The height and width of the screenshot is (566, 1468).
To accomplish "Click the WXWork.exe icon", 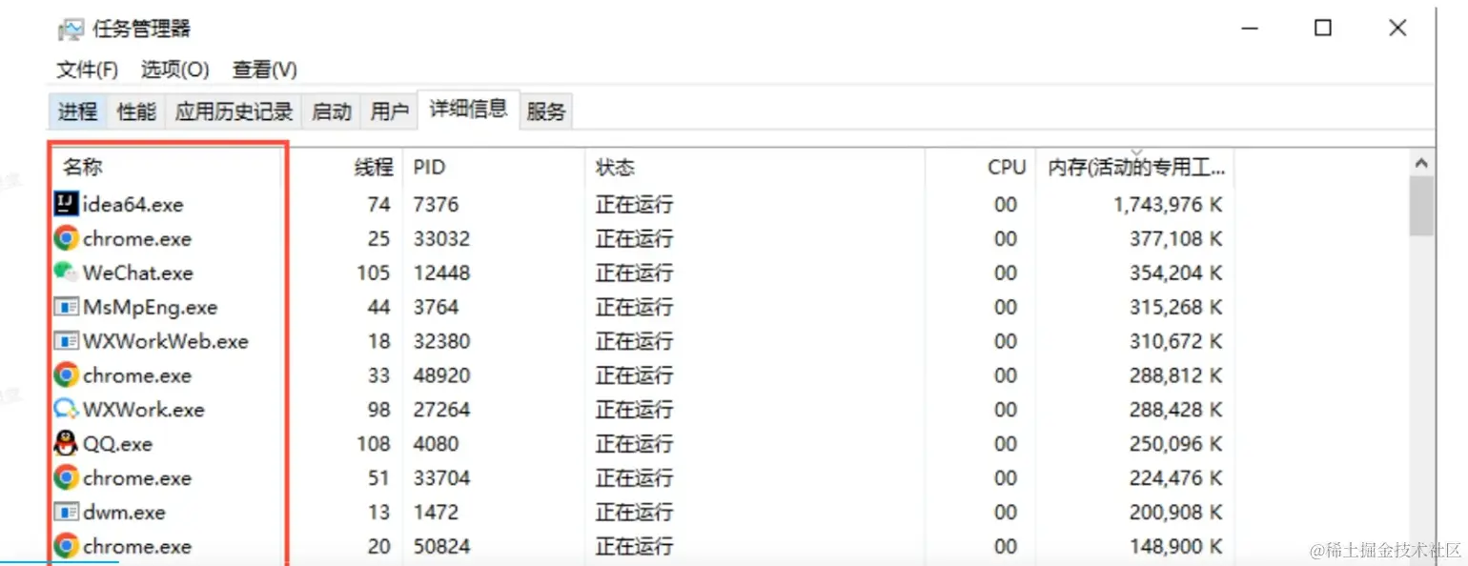I will pos(66,410).
